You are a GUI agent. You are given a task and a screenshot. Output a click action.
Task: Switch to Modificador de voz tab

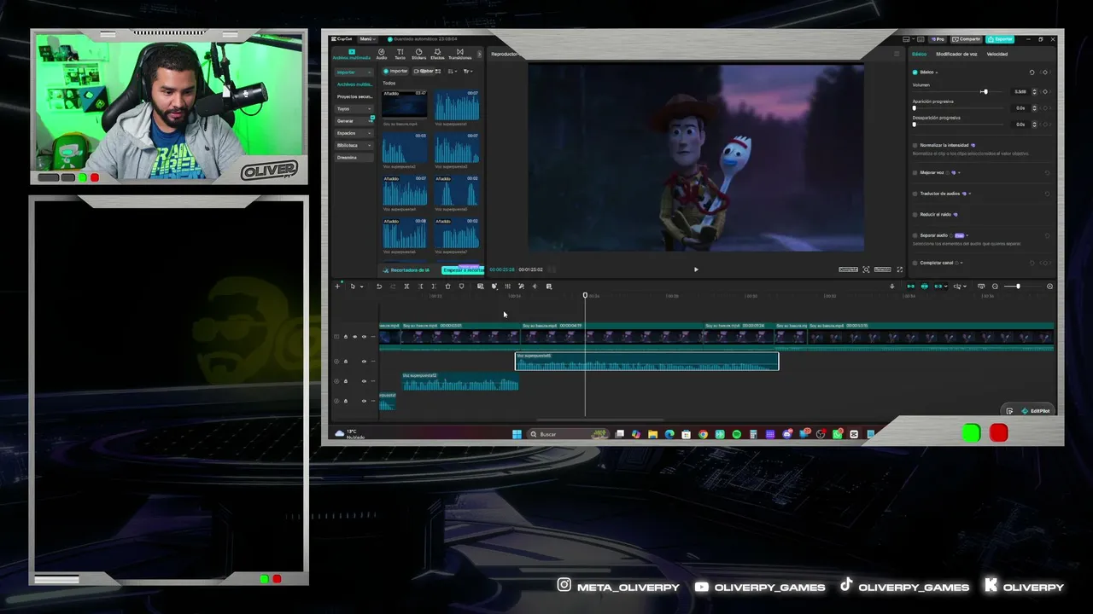(956, 54)
